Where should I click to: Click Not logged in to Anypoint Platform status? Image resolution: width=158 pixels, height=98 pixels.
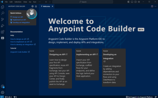click(x=139, y=97)
